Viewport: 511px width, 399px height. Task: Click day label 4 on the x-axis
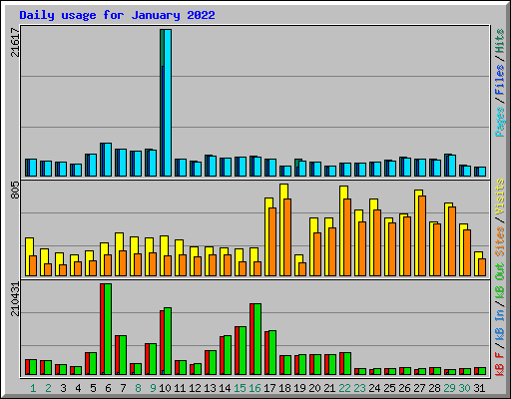point(78,388)
